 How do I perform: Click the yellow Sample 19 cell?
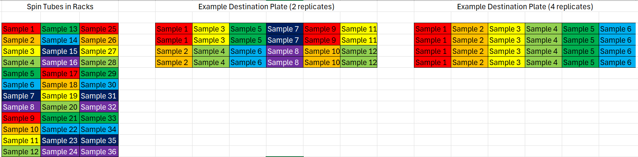click(x=60, y=96)
